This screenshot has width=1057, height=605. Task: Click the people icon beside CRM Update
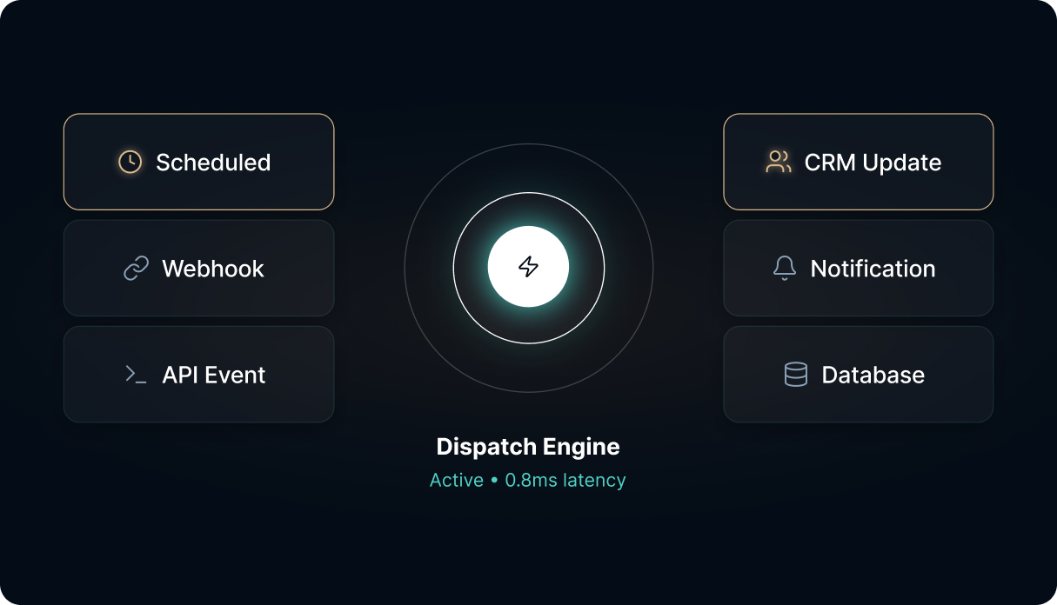778,162
